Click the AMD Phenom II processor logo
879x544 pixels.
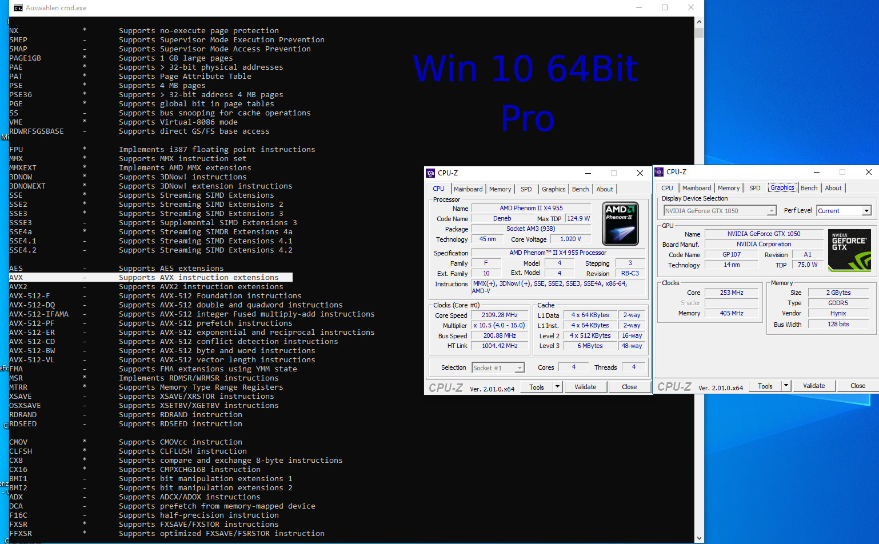[621, 224]
